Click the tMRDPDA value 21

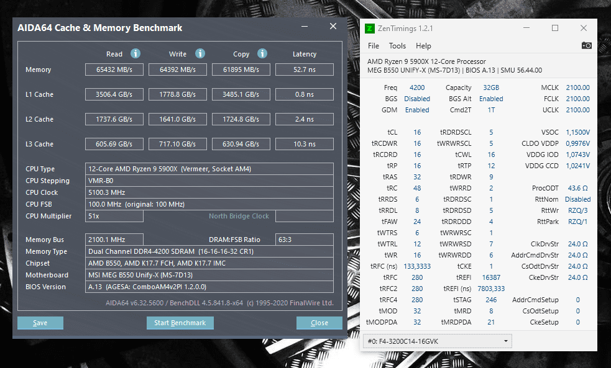coord(491,322)
